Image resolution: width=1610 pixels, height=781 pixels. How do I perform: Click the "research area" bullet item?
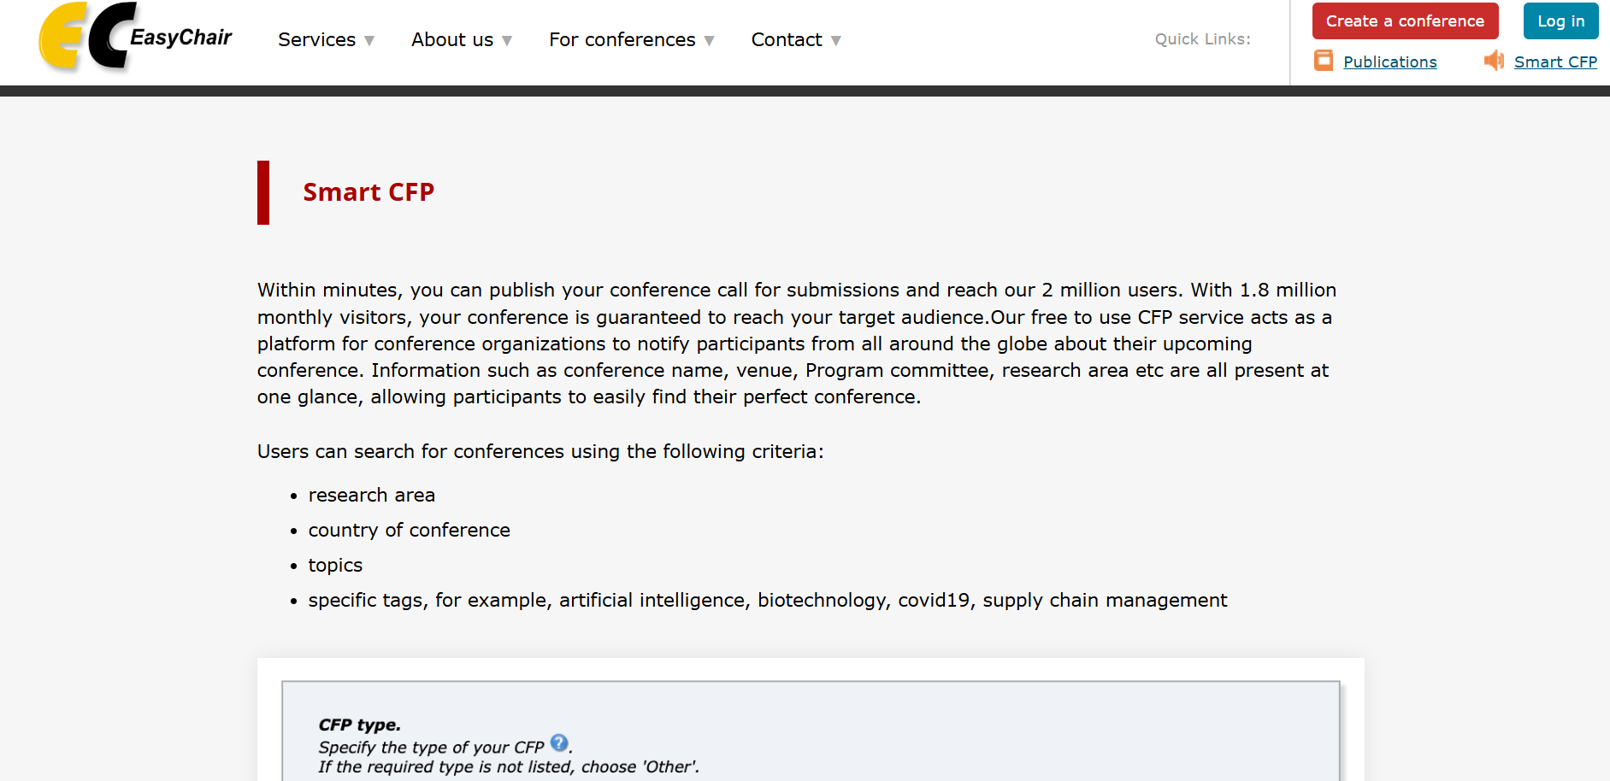[x=371, y=496]
